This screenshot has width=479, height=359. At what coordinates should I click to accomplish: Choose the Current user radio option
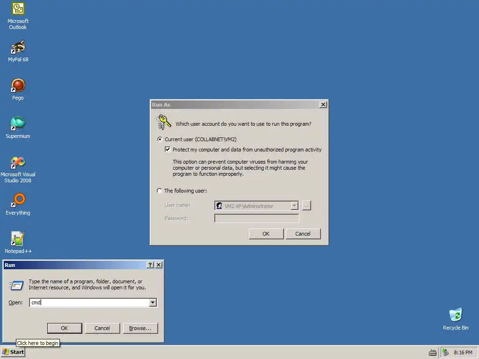[160, 139]
